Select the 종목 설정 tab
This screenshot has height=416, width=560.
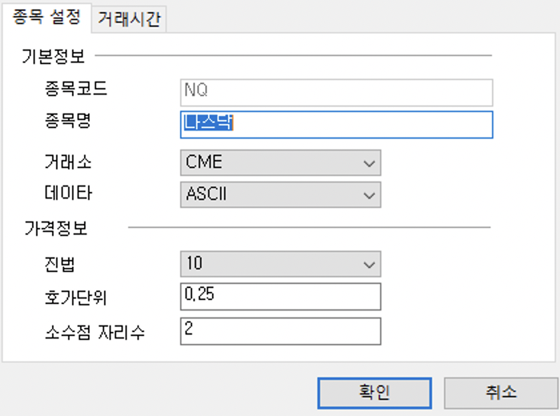[x=46, y=17]
